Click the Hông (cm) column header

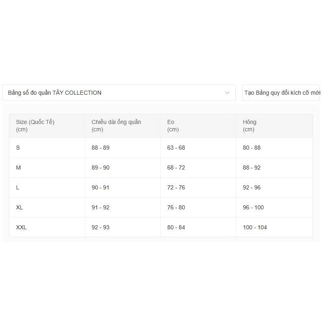click(249, 126)
